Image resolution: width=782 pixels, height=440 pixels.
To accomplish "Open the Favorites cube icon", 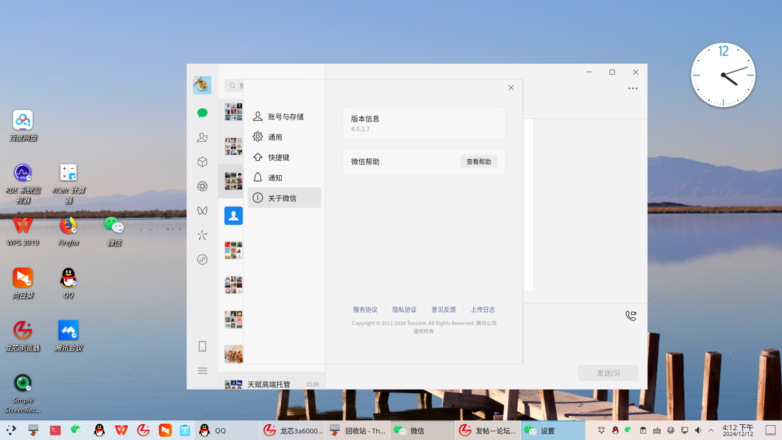I will pos(202,162).
